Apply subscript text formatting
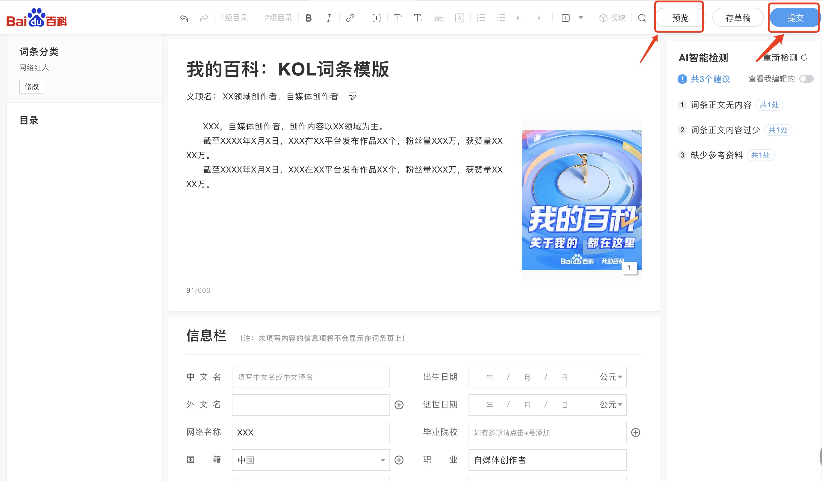The height and width of the screenshot is (481, 822). click(418, 18)
